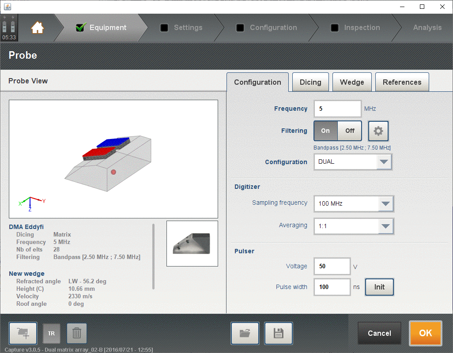Open the Averaging dropdown
The height and width of the screenshot is (353, 453).
point(385,226)
